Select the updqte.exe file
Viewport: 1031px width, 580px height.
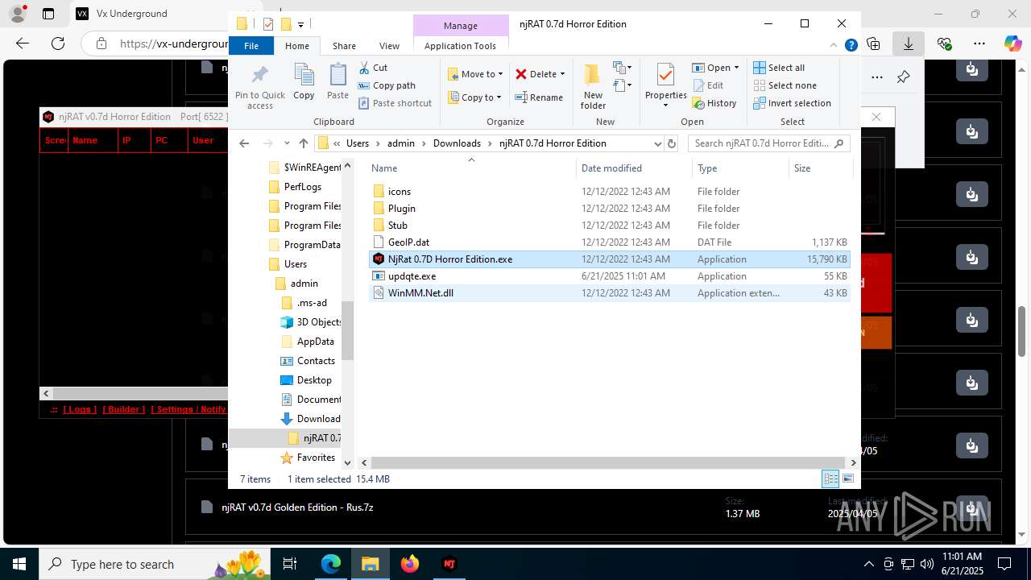pos(610,276)
